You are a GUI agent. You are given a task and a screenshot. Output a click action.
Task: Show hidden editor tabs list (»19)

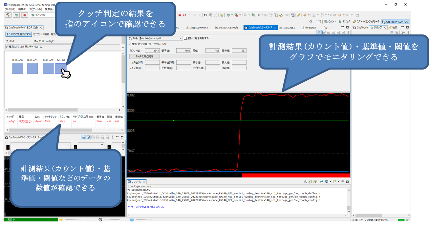point(325,27)
